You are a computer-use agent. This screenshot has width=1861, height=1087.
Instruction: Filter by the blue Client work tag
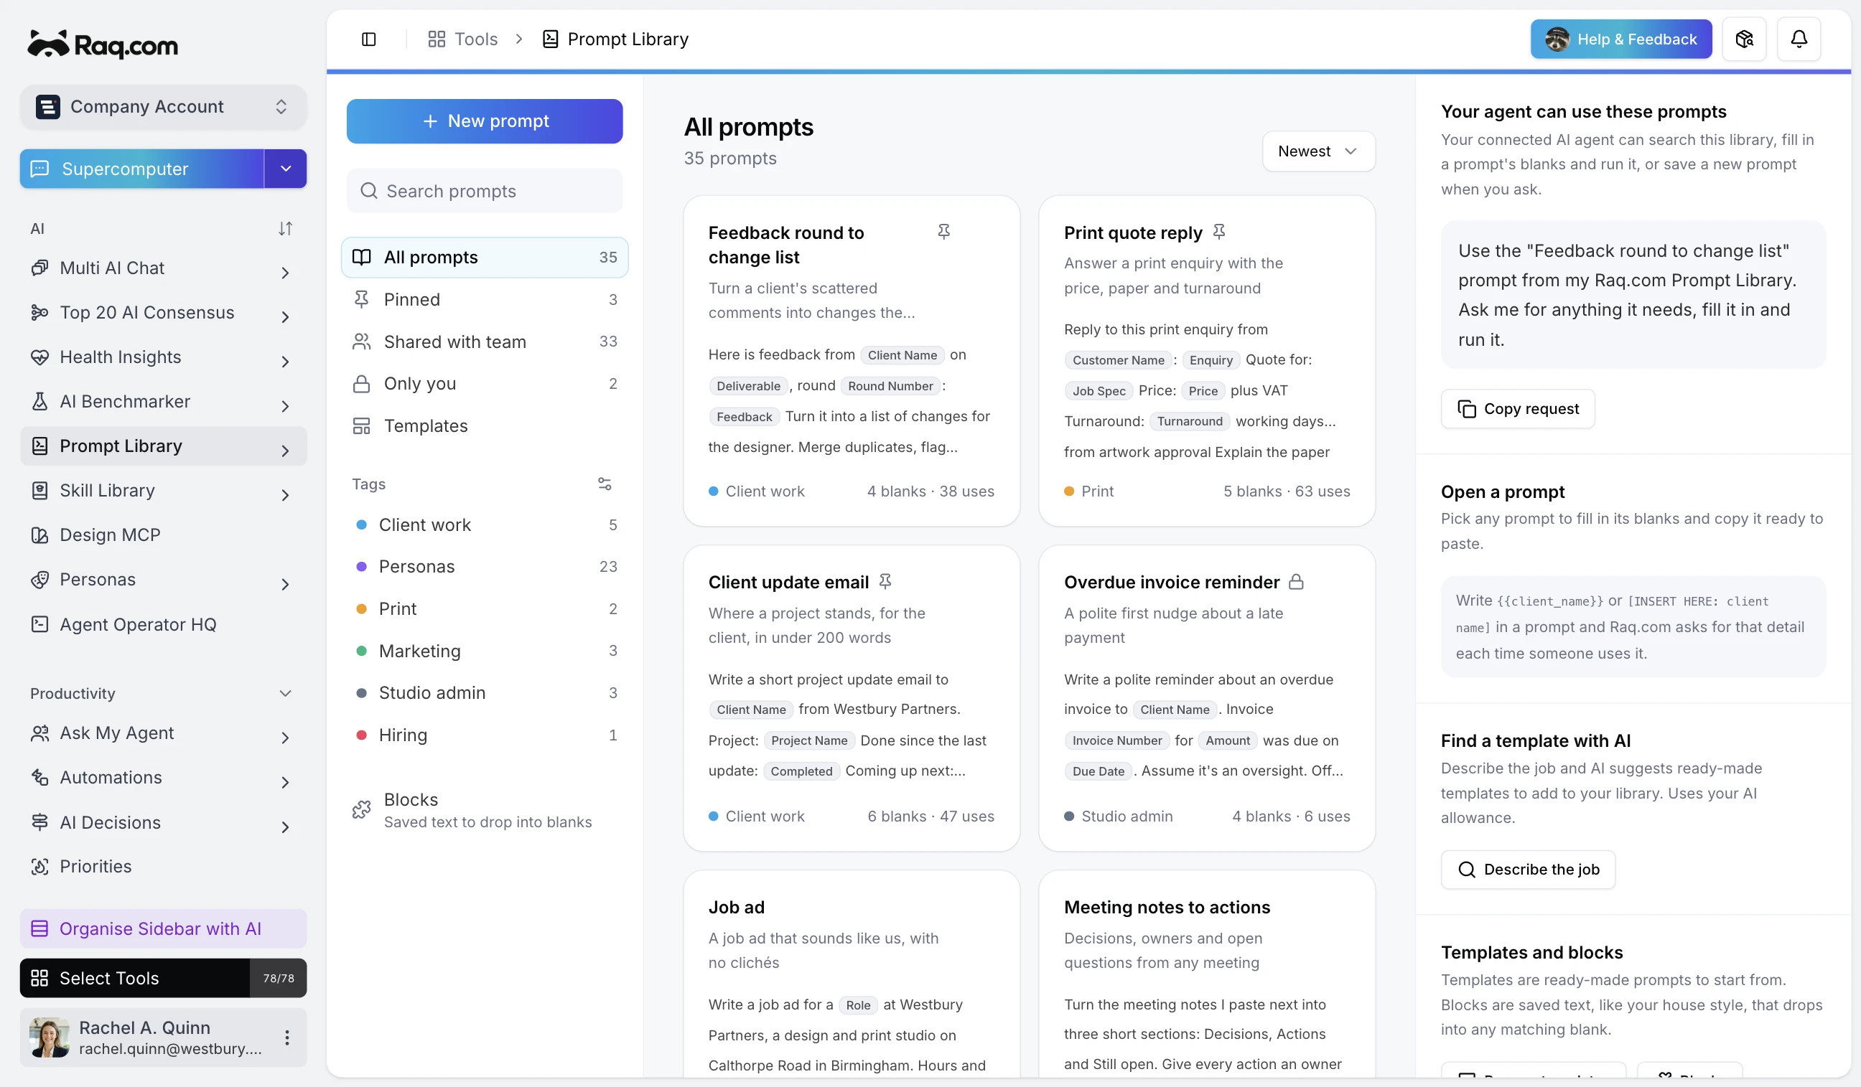point(485,524)
